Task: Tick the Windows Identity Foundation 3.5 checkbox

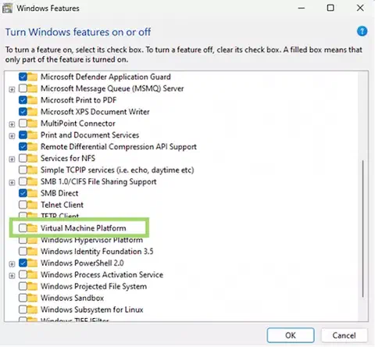Action: click(x=23, y=252)
